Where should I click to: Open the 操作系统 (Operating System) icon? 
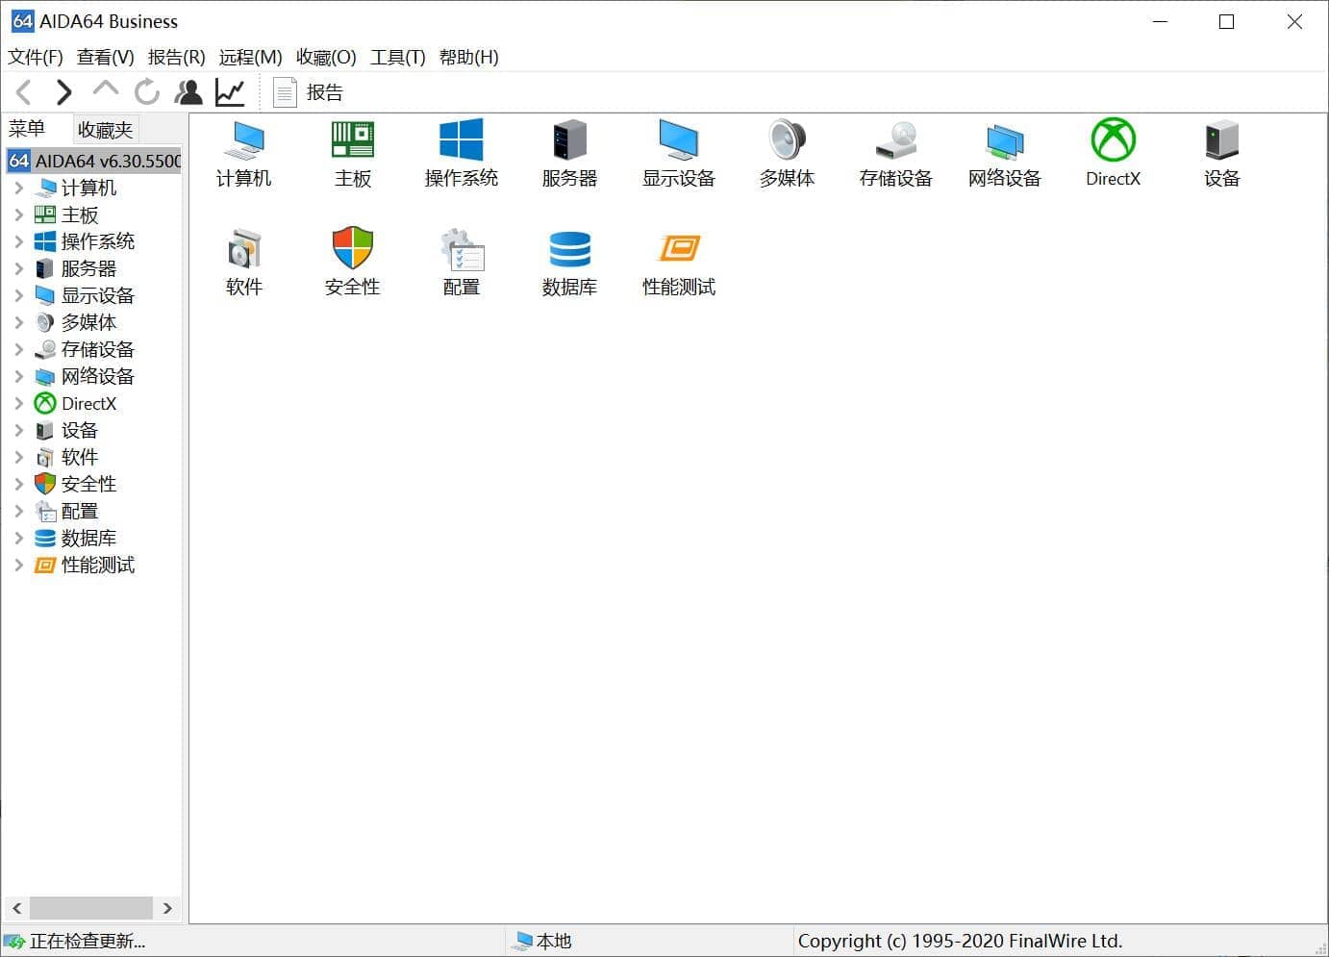coord(461,154)
